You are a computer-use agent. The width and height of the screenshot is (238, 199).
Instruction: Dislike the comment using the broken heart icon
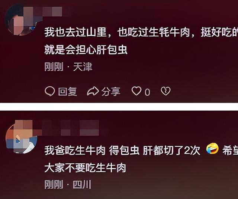point(165,91)
